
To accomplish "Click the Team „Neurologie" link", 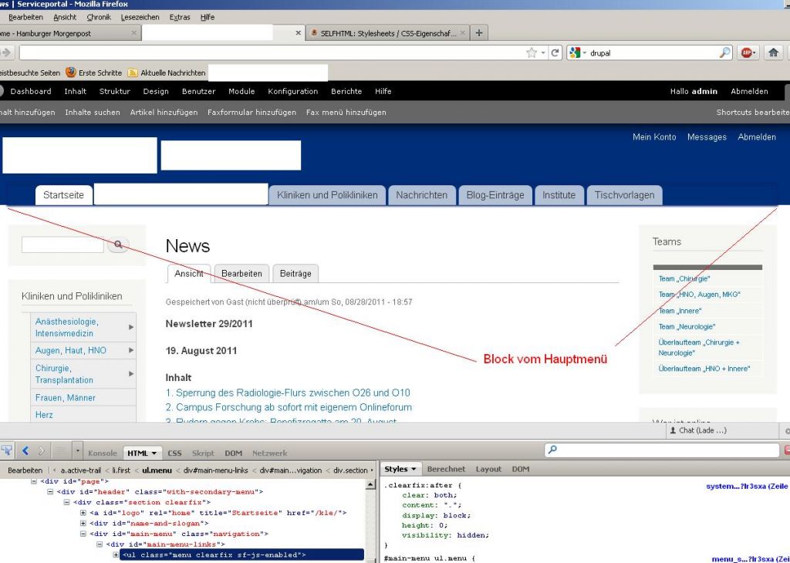I will [x=687, y=327].
